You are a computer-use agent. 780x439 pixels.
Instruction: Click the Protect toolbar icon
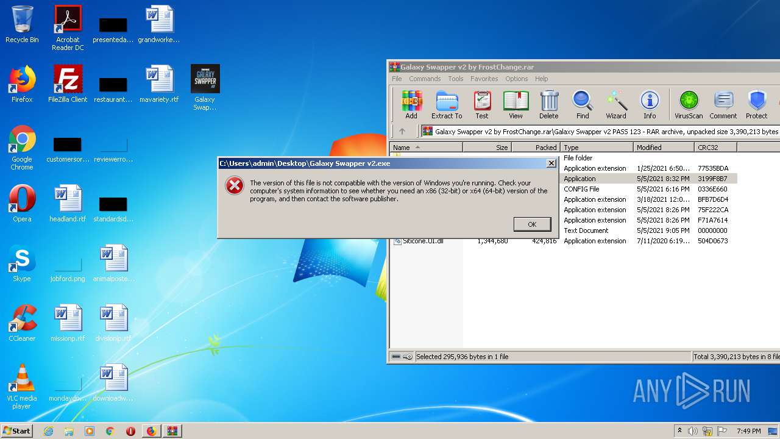tap(757, 104)
